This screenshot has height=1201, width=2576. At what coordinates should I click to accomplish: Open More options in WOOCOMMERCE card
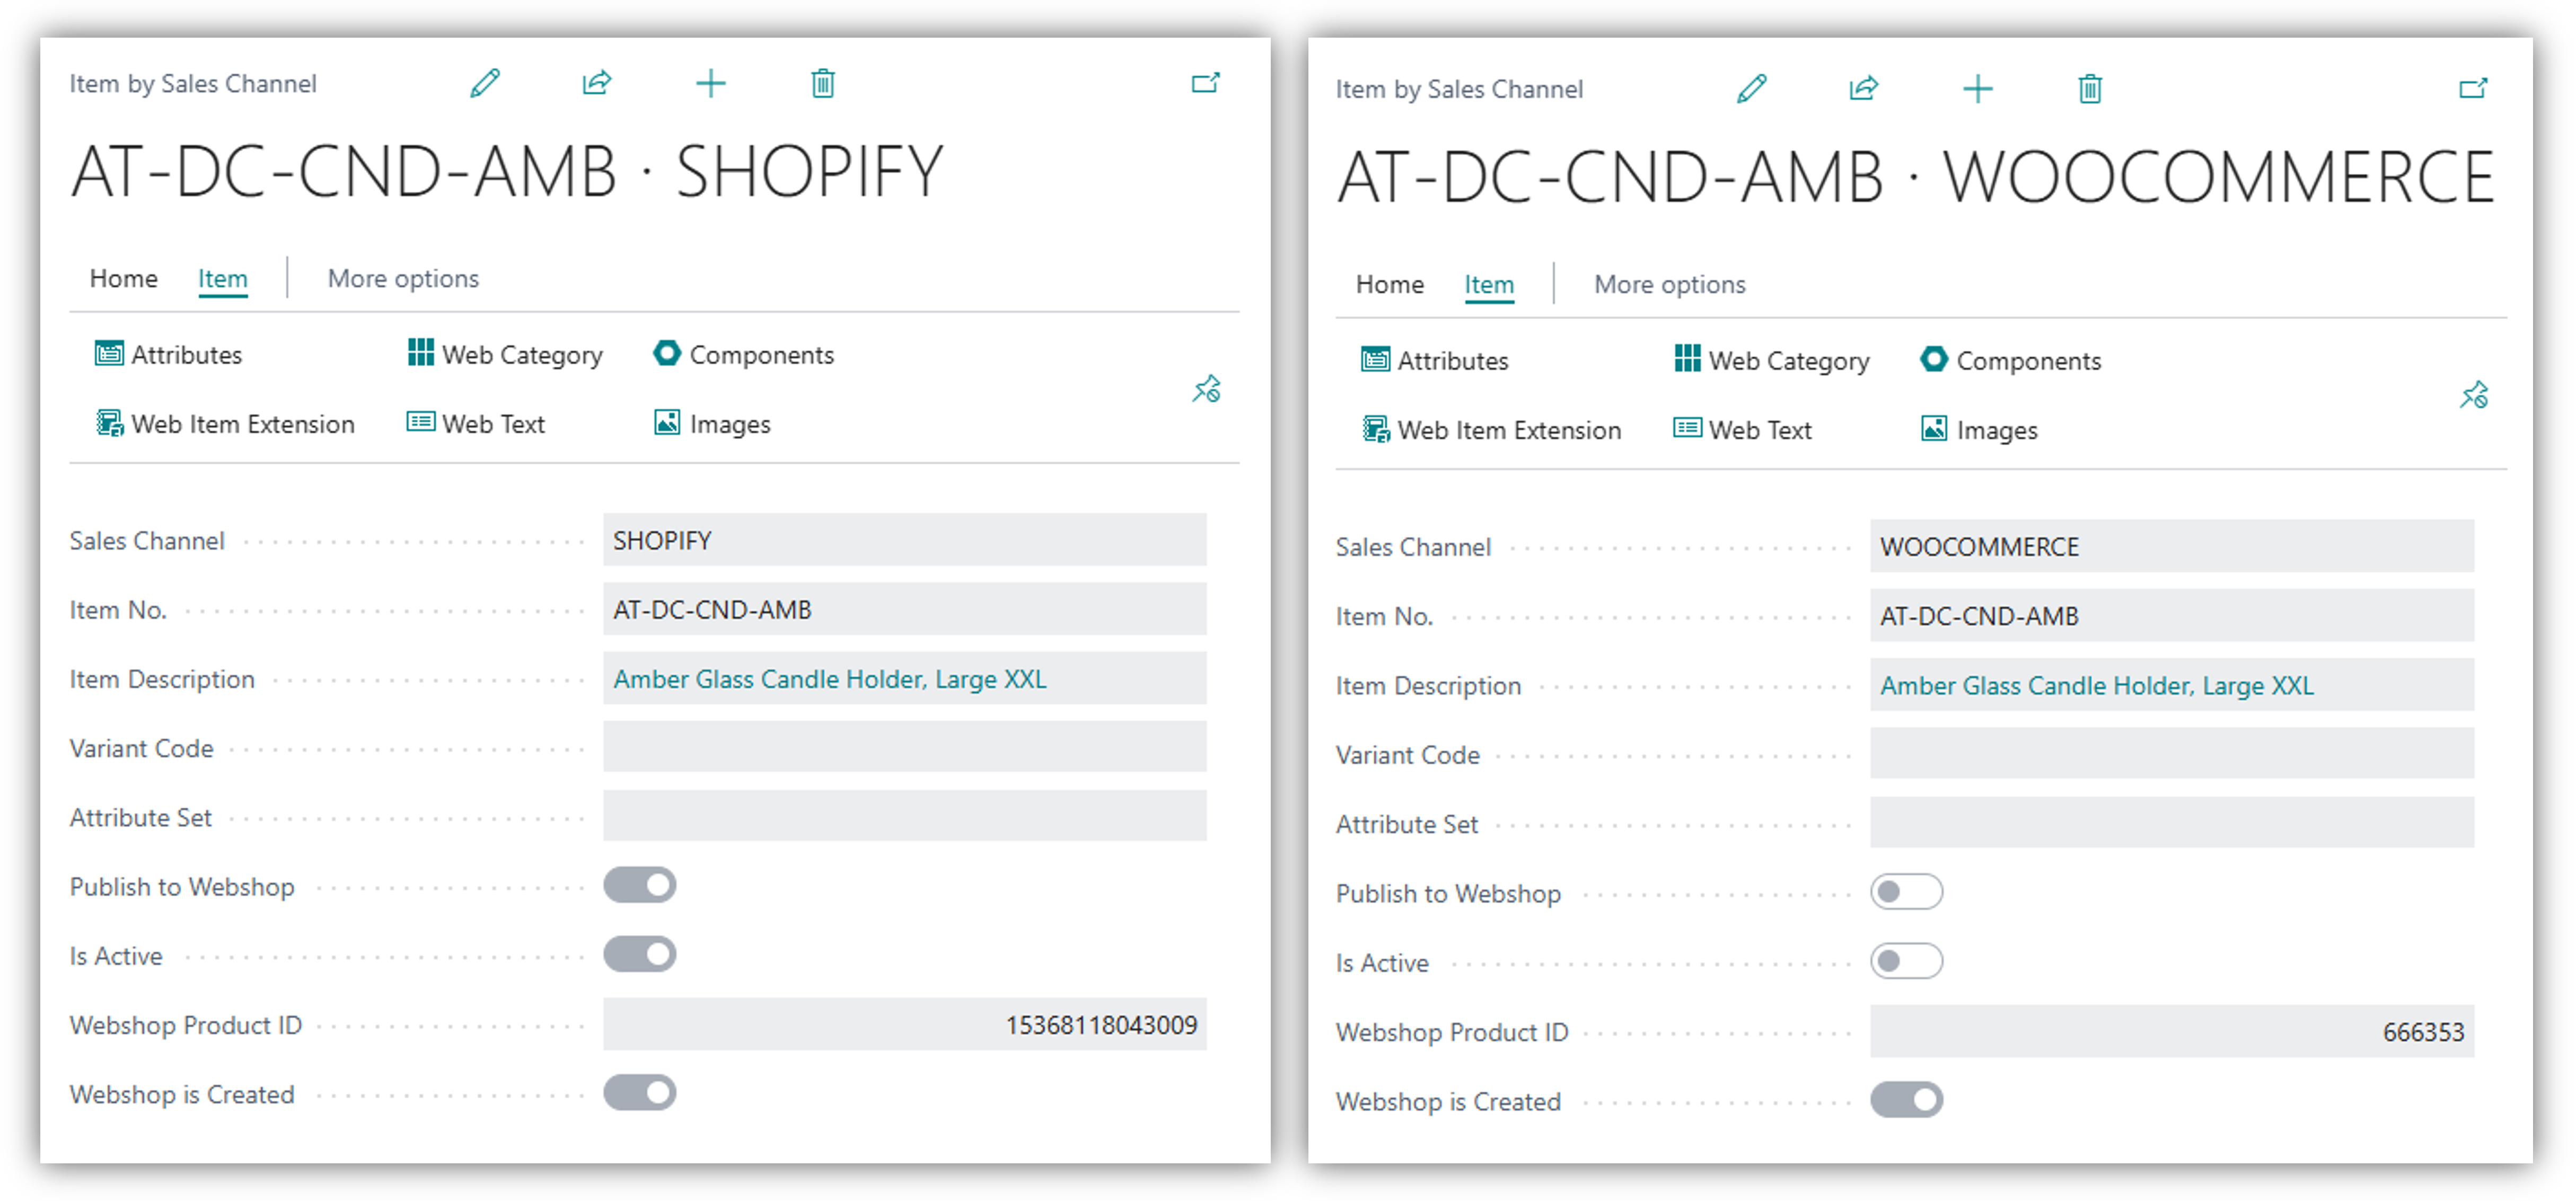coord(1670,285)
